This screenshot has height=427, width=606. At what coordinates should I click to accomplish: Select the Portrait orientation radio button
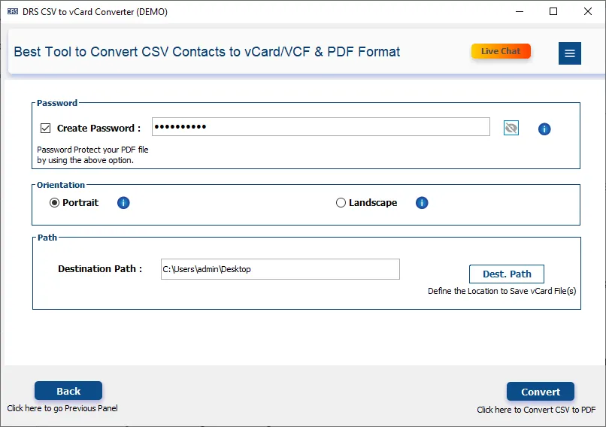pyautogui.click(x=54, y=202)
